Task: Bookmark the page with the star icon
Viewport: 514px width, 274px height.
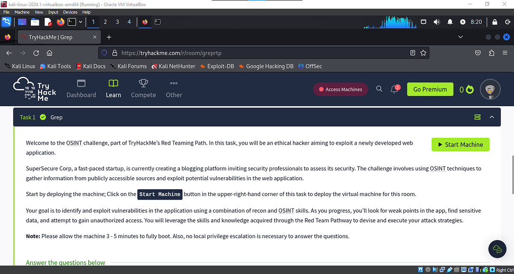Action: pos(423,53)
